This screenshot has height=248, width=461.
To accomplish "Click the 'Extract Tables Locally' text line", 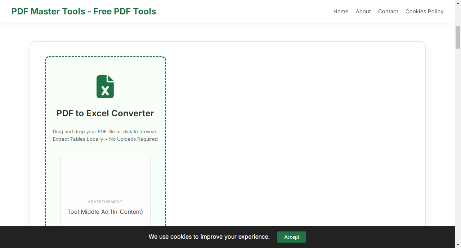I will point(105,139).
